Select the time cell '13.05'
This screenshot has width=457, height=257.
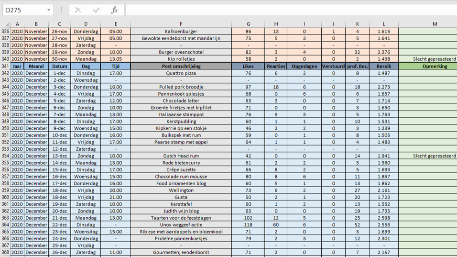(116, 59)
